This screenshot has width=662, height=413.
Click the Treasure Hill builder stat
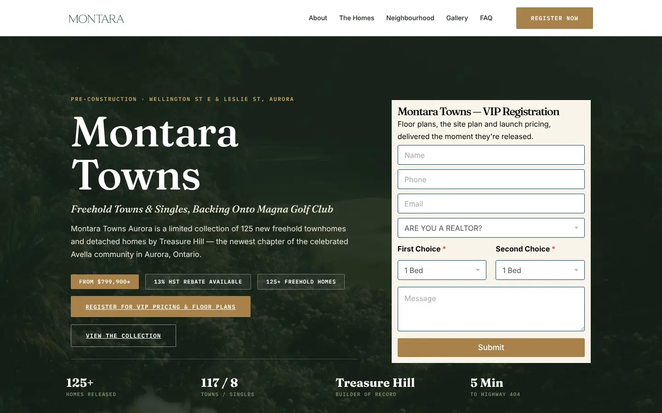click(375, 387)
